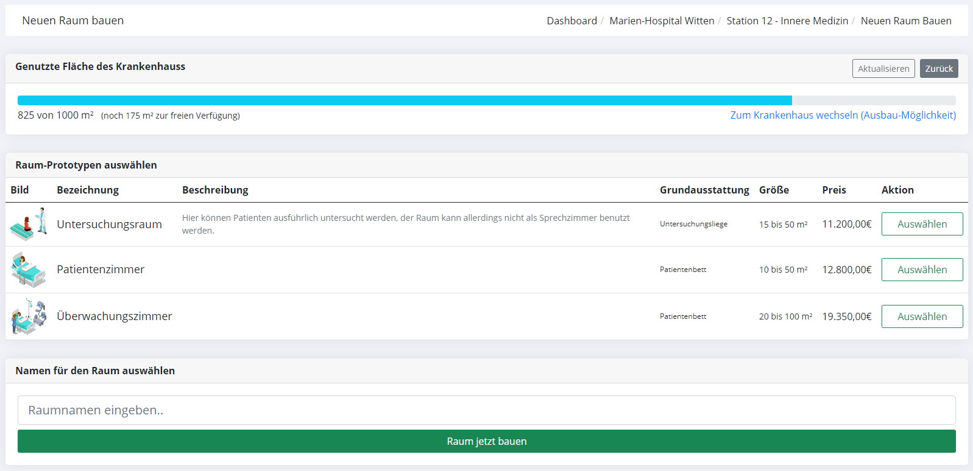Image resolution: width=973 pixels, height=471 pixels.
Task: Click the Untersuchungsraum description text
Action: [406, 224]
